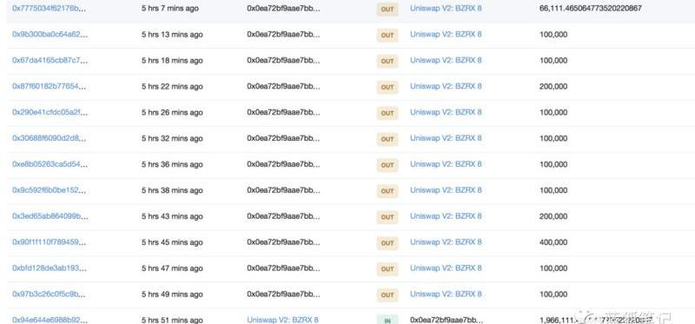The width and height of the screenshot is (695, 324).
Task: Open transaction hash 0x7775034f62176b
Action: point(50,9)
